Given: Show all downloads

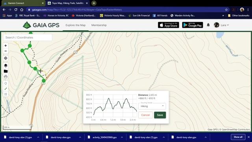Looking at the screenshot, I should [238, 137].
